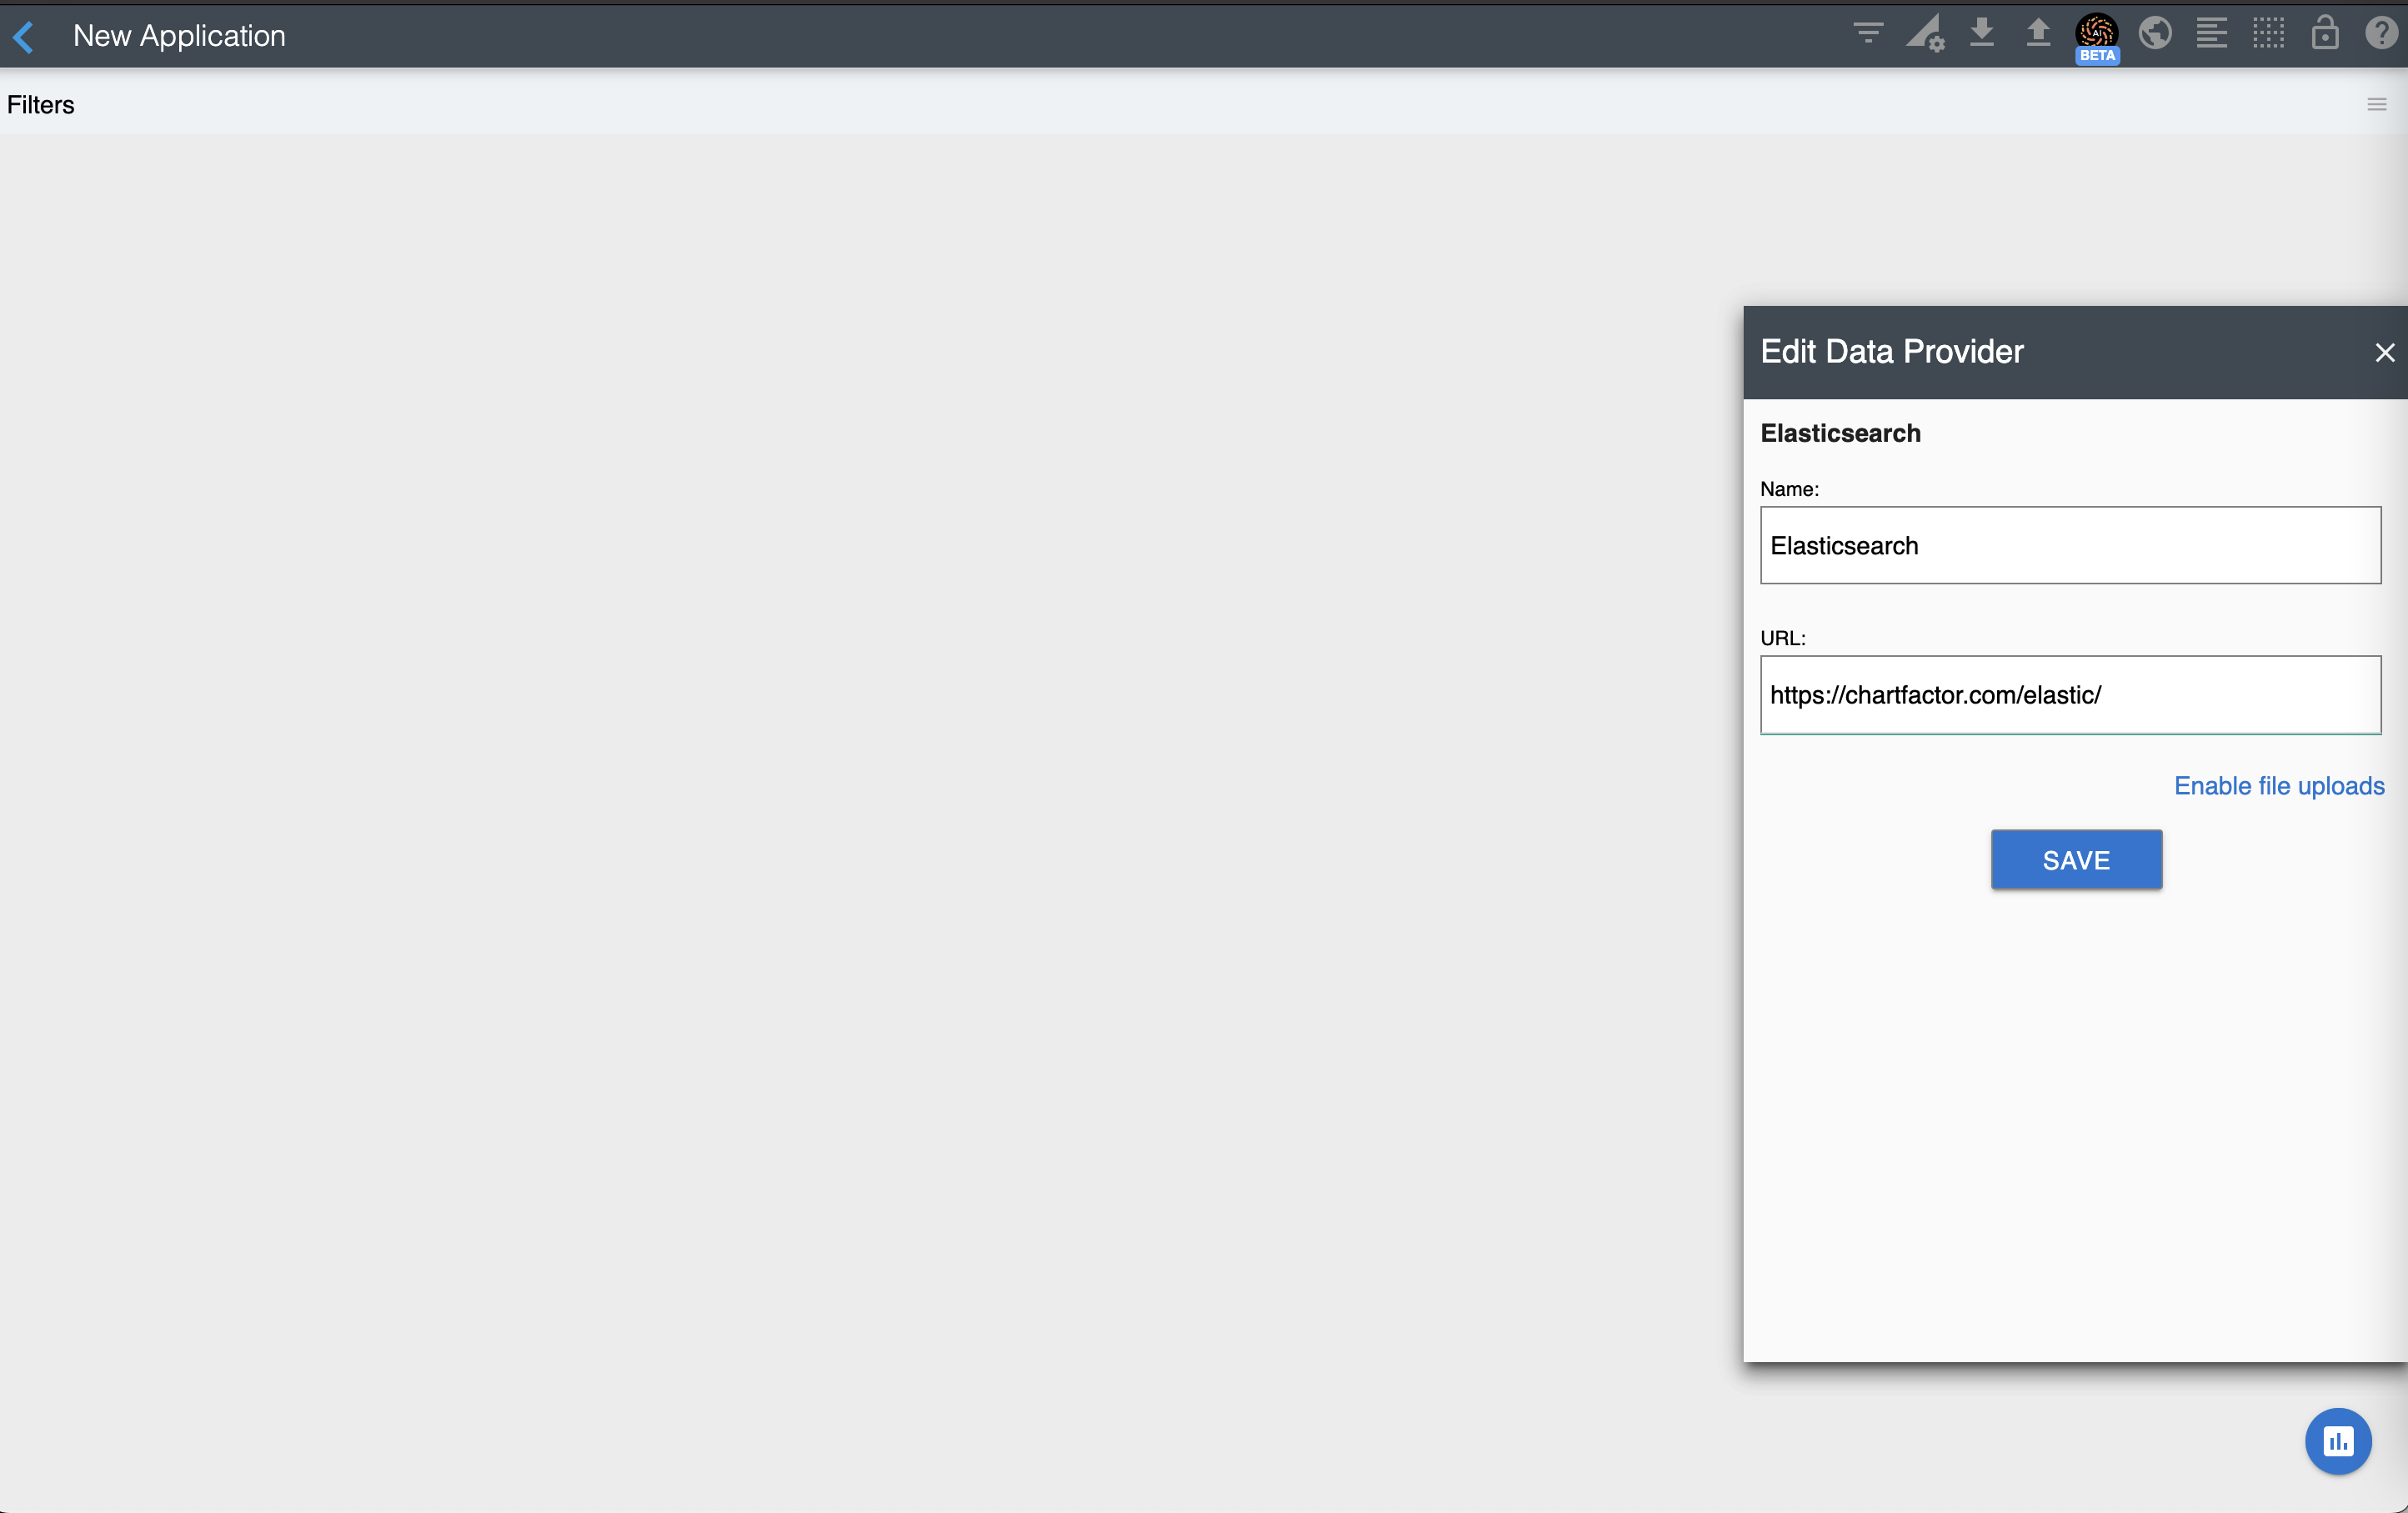Click Enable file uploads link
The width and height of the screenshot is (2408, 1513).
coord(2278,786)
